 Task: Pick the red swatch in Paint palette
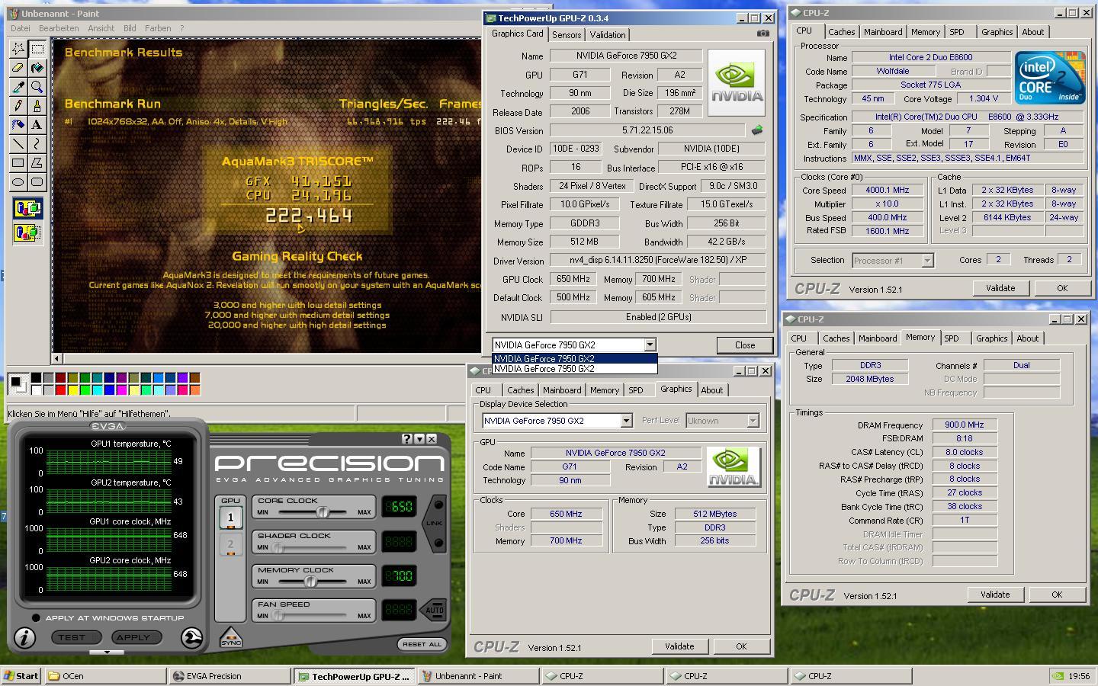click(x=59, y=390)
